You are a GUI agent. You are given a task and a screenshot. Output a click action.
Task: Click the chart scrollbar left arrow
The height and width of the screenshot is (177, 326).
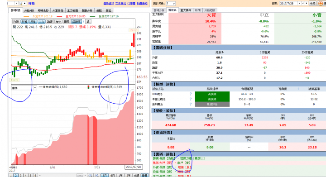(40, 176)
